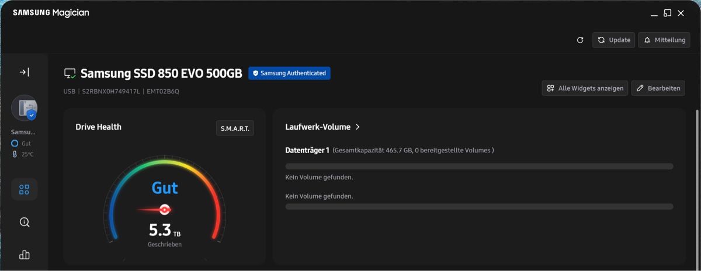The height and width of the screenshot is (271, 701).
Task: Maximize the Magician window
Action: (668, 12)
